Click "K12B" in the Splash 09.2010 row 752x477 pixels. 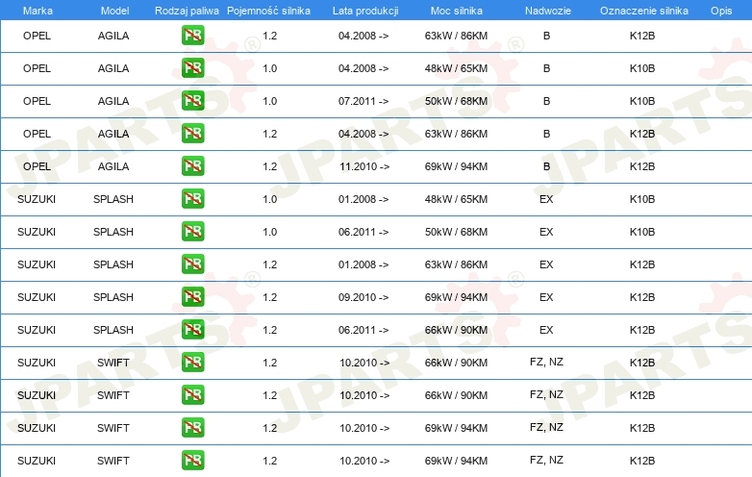pos(642,297)
